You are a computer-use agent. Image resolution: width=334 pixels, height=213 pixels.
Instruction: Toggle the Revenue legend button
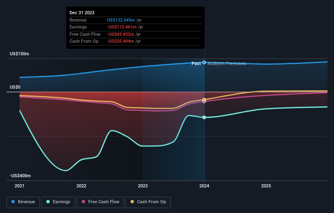[23, 202]
